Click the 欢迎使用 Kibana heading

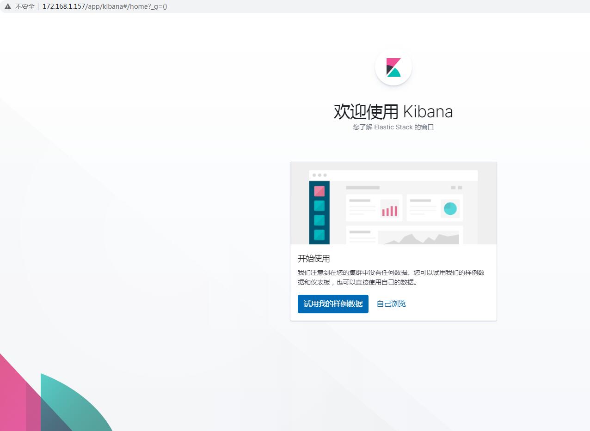click(x=393, y=112)
